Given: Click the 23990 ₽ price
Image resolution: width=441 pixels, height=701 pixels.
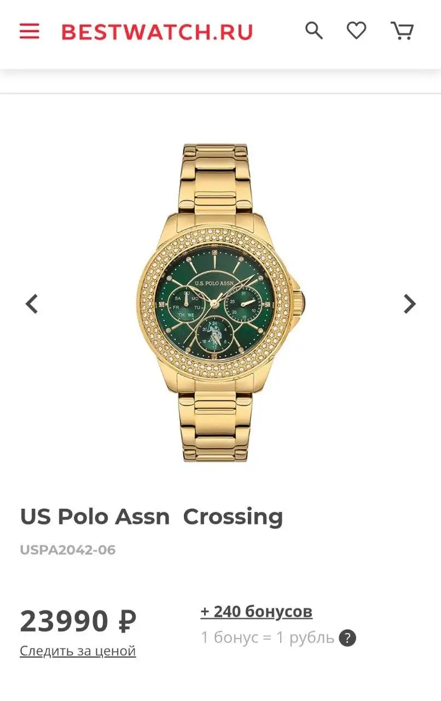Looking at the screenshot, I should click(78, 621).
